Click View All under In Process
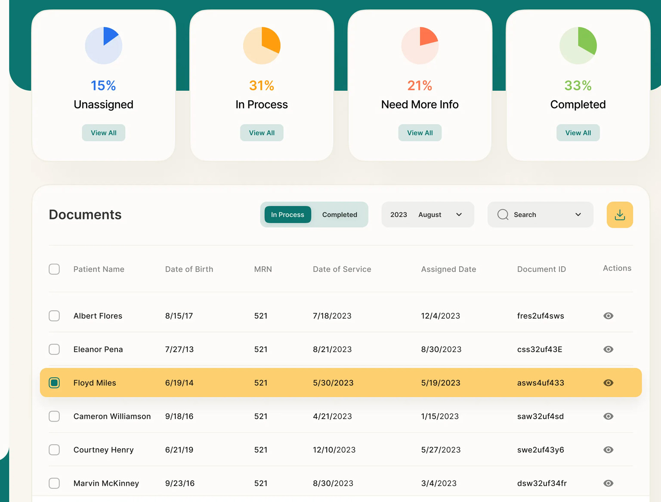 tap(262, 133)
